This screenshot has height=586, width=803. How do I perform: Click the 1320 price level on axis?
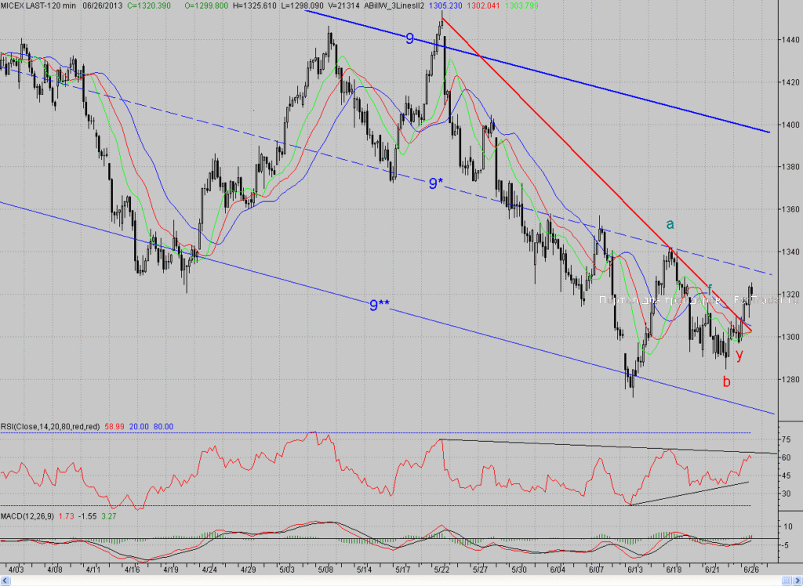pyautogui.click(x=790, y=295)
